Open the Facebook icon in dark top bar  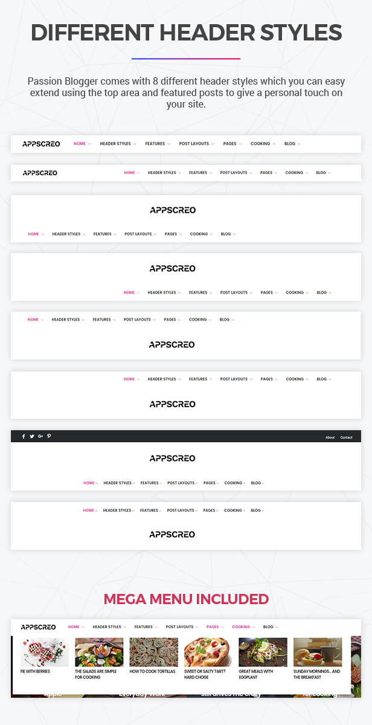24,436
